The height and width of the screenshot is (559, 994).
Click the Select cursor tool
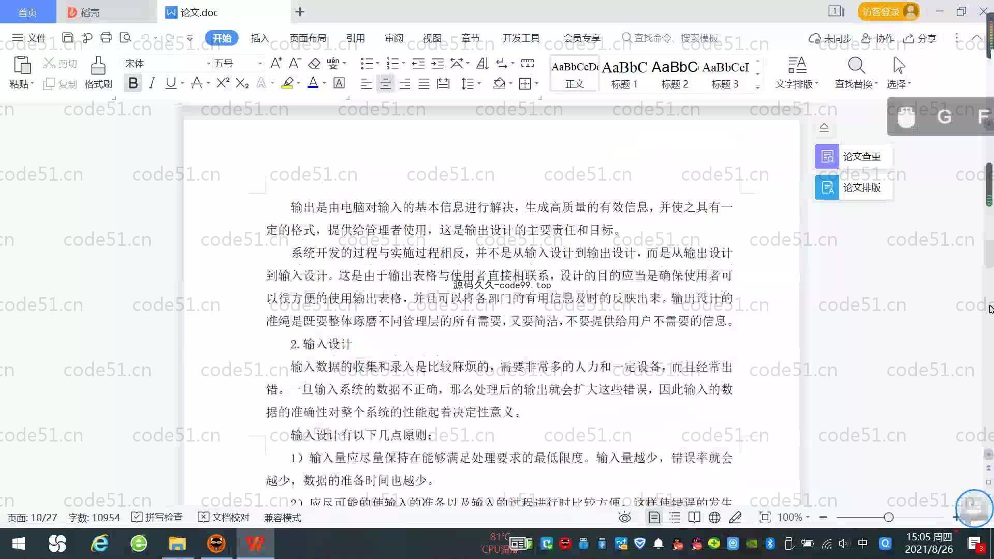point(899,65)
